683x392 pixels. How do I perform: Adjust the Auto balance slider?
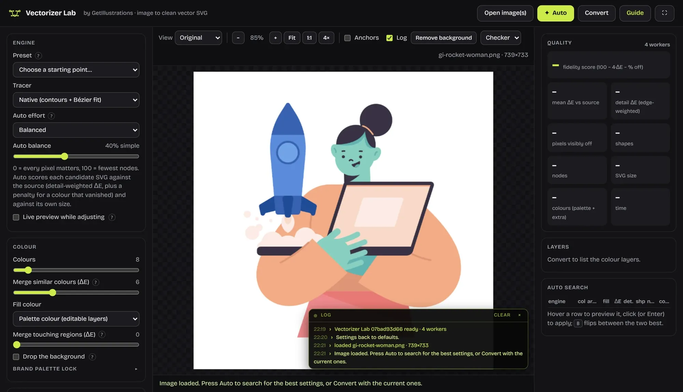pyautogui.click(x=76, y=157)
